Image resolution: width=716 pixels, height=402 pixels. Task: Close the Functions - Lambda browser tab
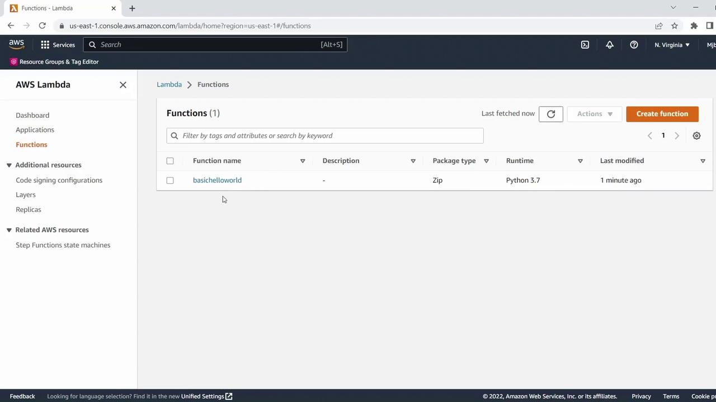click(114, 8)
